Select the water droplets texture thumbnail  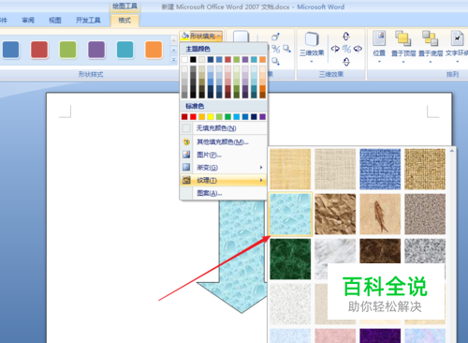point(290,214)
